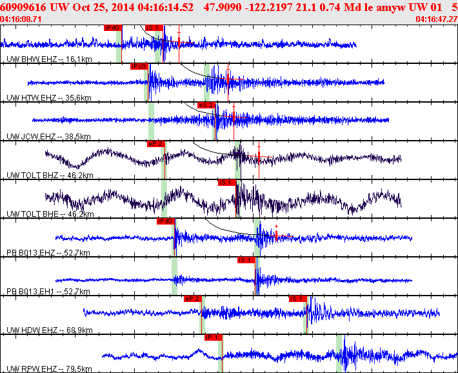Click the UW BHW EHZ -- 16.1km label

[x=49, y=59]
